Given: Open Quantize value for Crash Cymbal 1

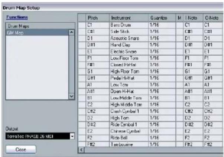Looking at the screenshot, I should coord(162,111).
